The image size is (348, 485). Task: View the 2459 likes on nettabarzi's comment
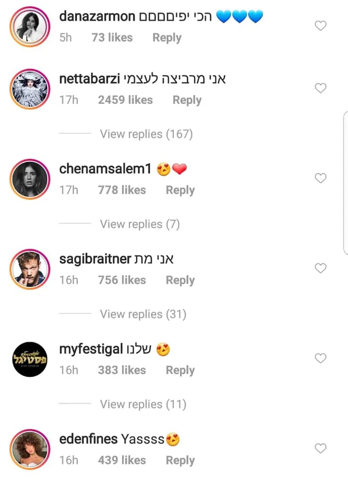(x=125, y=100)
